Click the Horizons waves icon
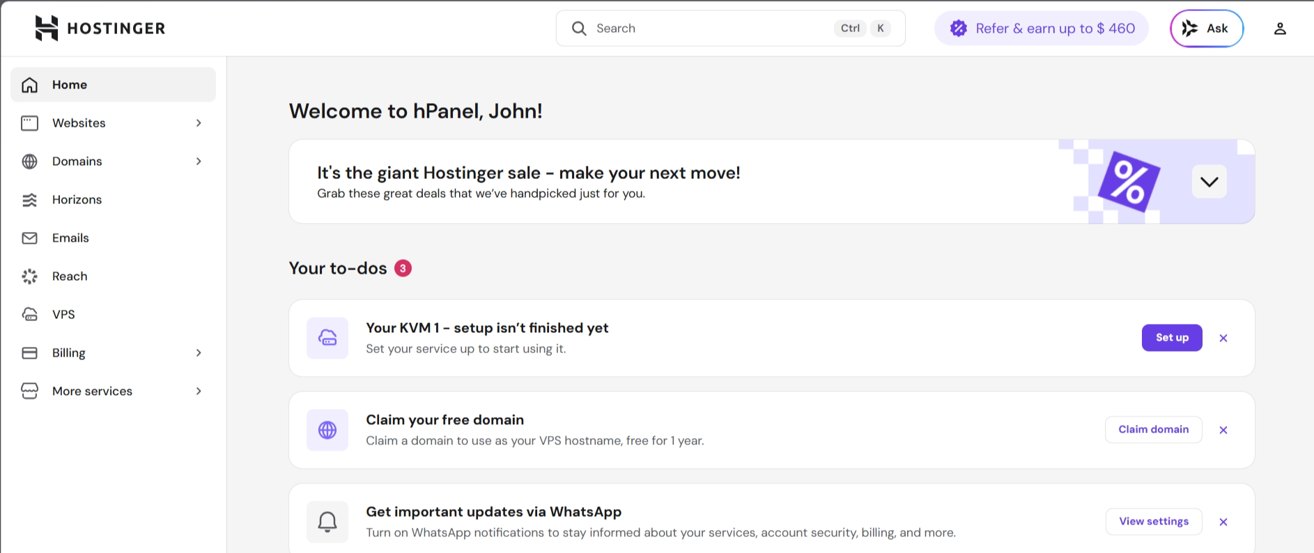The image size is (1314, 553). [29, 200]
